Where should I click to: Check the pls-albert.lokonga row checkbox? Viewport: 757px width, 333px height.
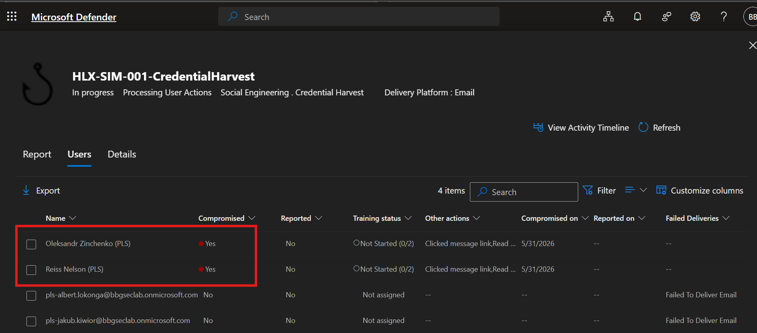point(31,295)
